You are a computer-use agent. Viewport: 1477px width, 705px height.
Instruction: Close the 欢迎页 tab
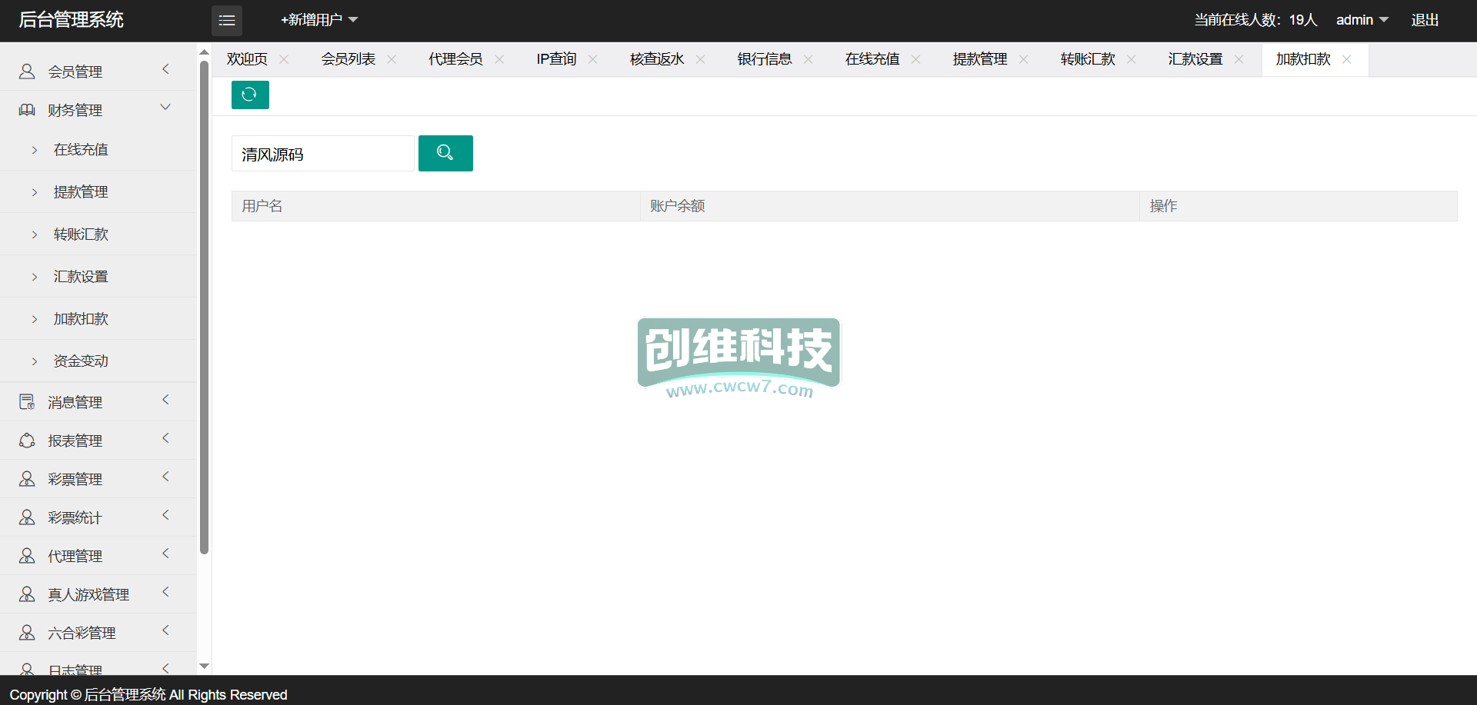(x=284, y=59)
